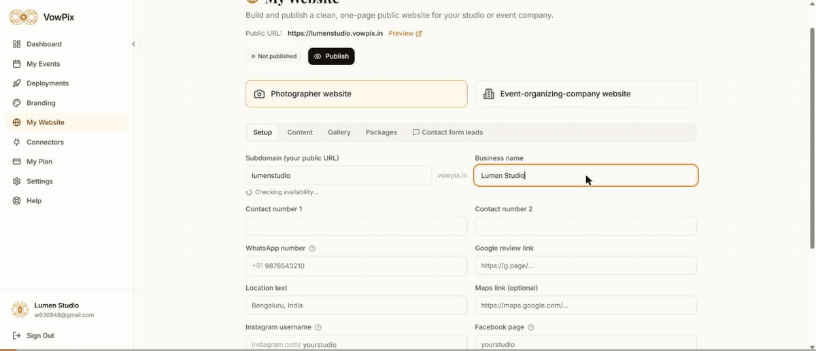Click the Facebook page field

click(x=585, y=343)
